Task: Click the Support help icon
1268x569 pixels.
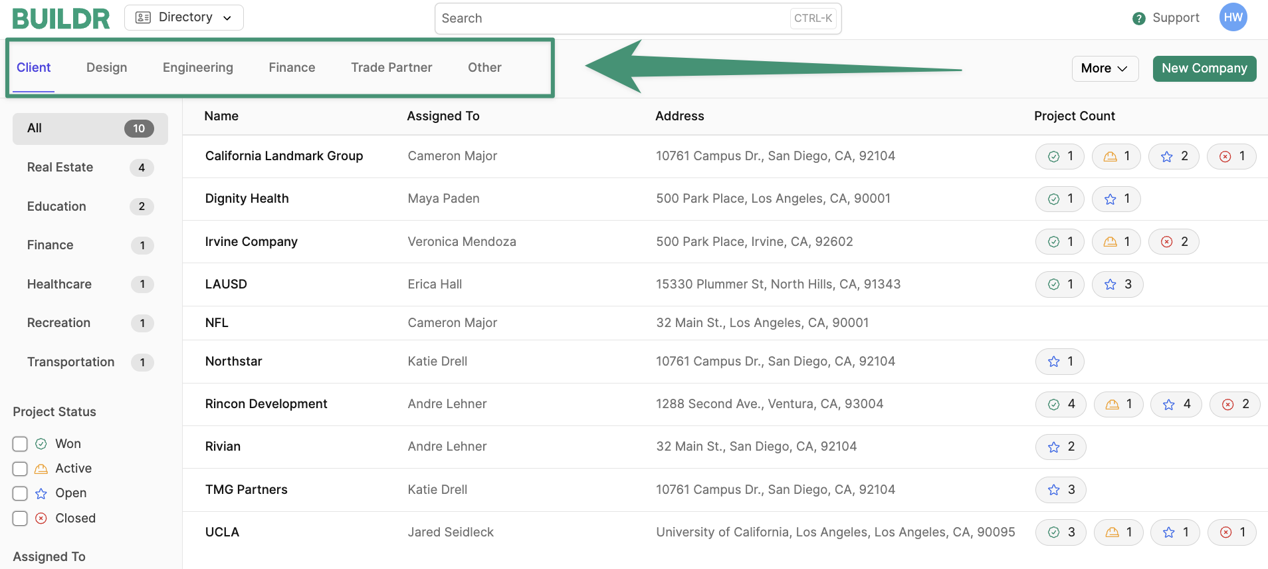Action: click(x=1139, y=19)
